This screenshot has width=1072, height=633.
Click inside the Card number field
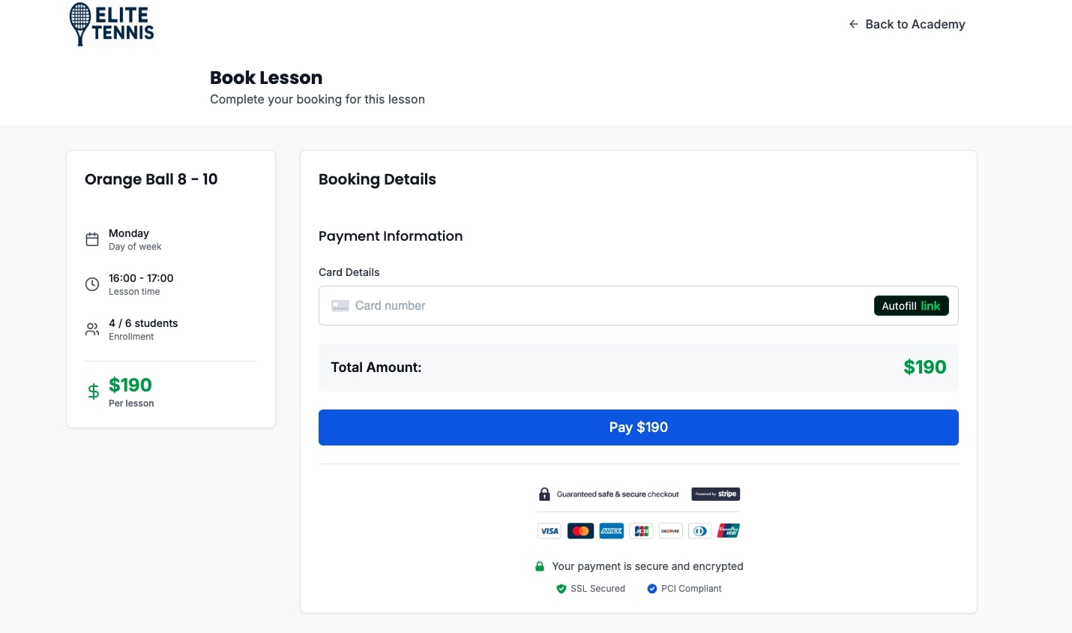coord(525,305)
